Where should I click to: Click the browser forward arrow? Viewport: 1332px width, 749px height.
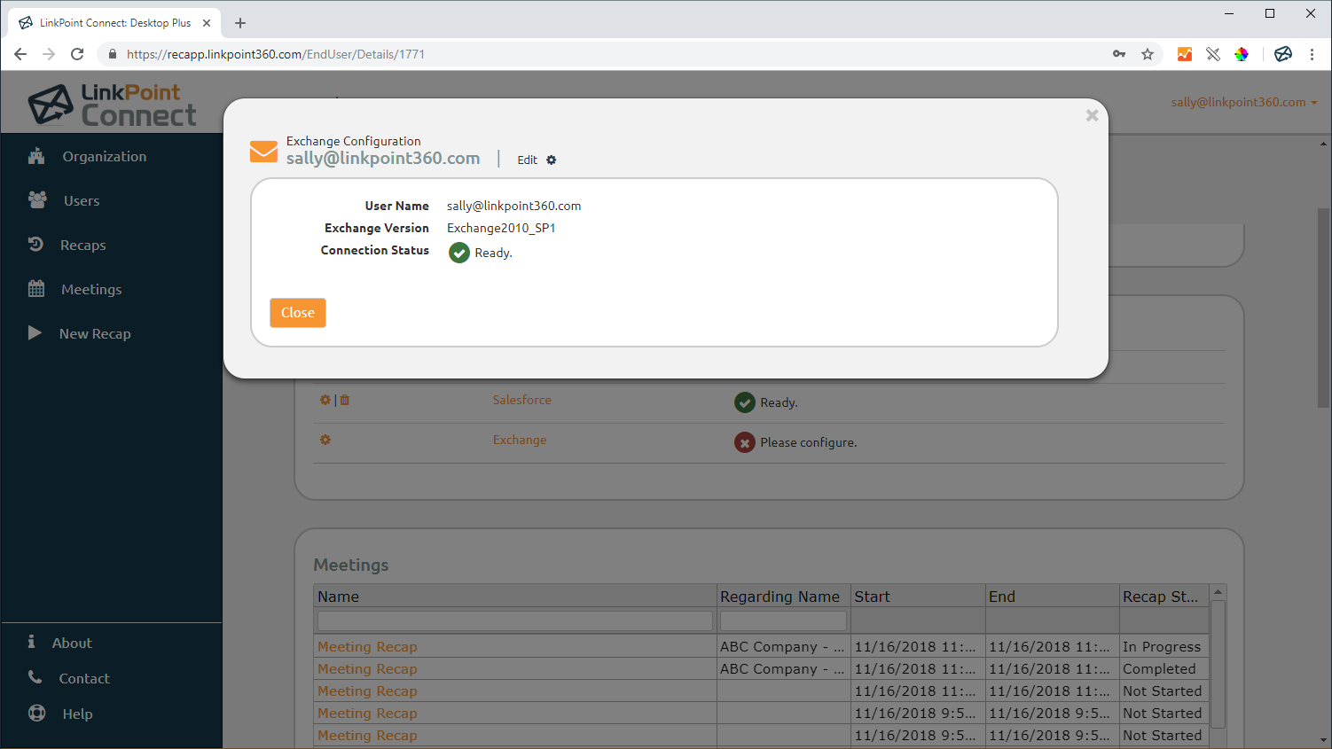[49, 54]
